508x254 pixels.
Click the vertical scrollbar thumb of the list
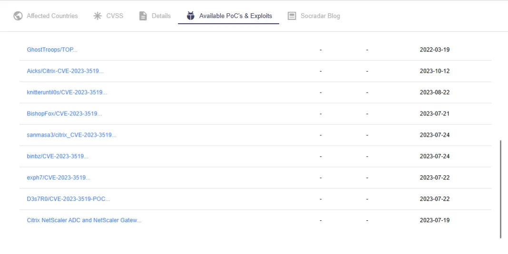(500, 189)
